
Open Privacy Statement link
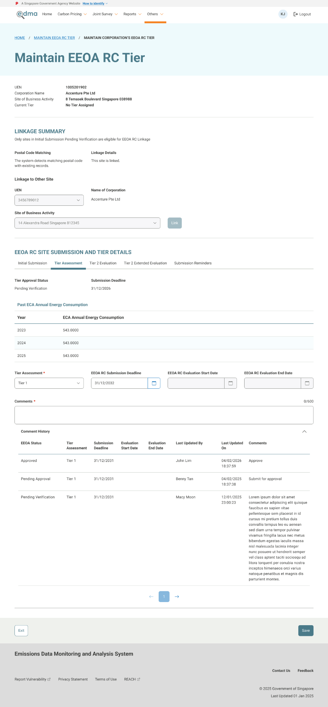73,679
